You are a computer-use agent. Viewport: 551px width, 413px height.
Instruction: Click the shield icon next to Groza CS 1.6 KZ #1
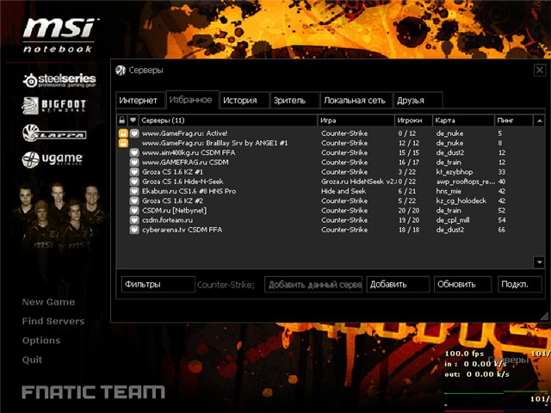pos(133,171)
